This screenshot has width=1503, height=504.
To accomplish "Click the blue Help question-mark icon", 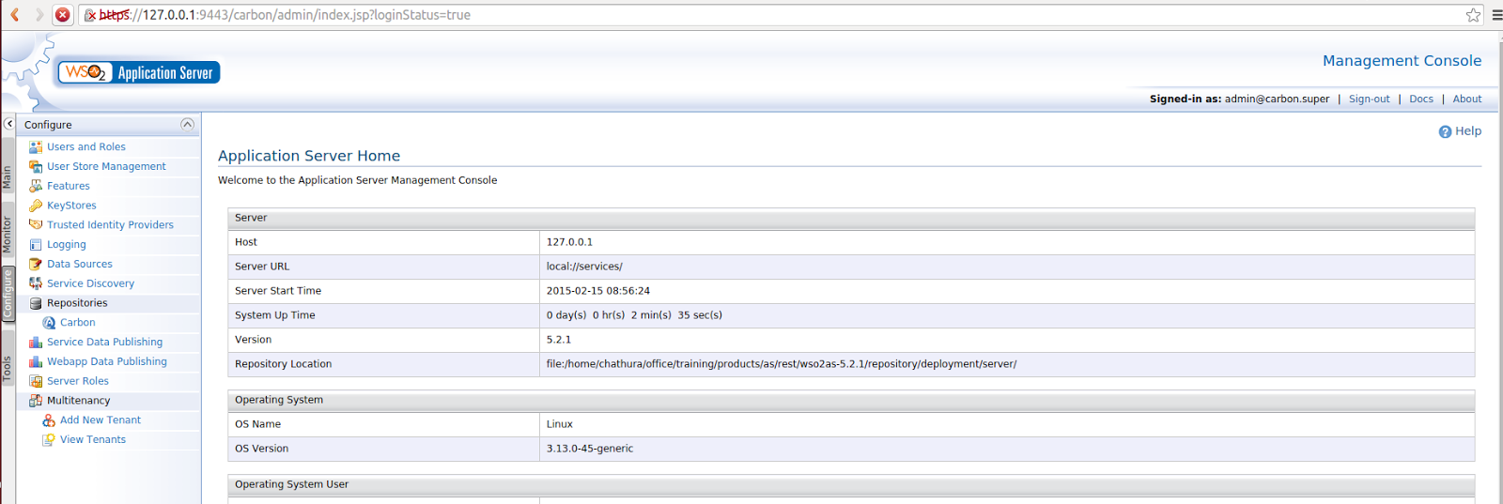I will [x=1445, y=131].
